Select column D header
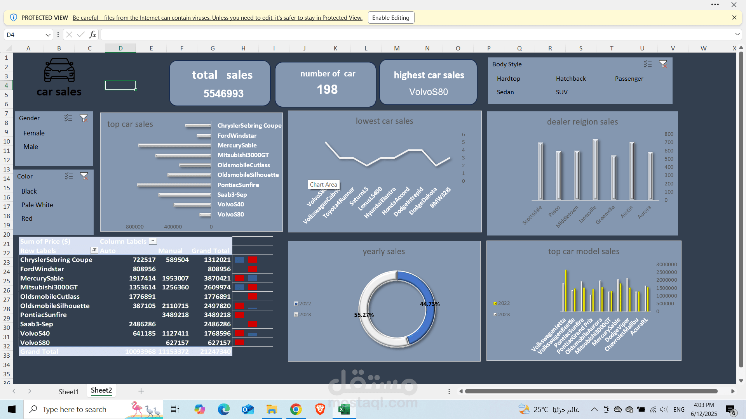 tap(120, 48)
